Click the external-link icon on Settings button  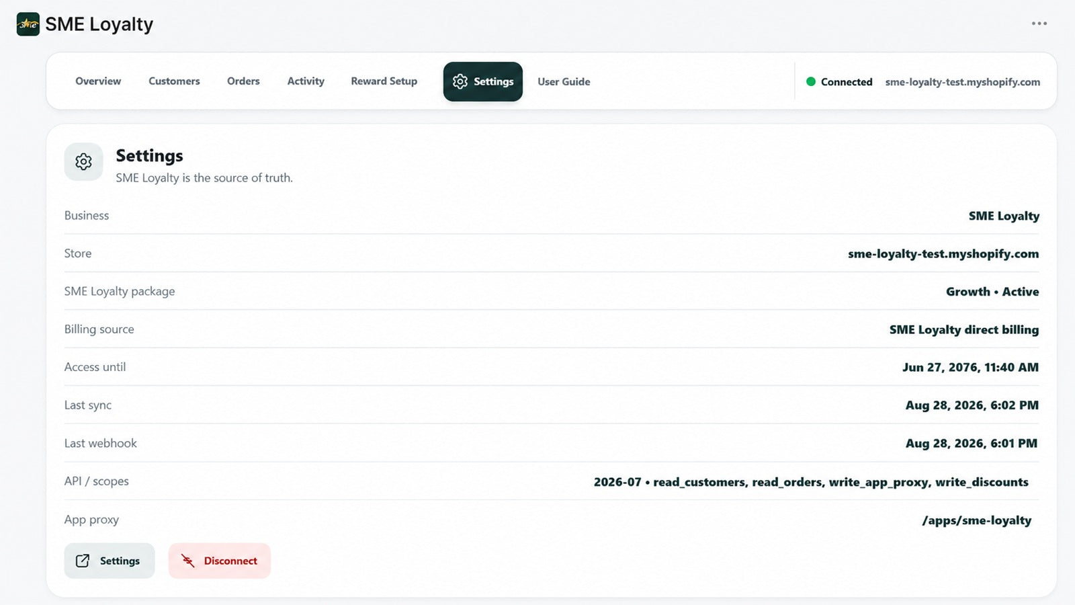[x=83, y=561]
